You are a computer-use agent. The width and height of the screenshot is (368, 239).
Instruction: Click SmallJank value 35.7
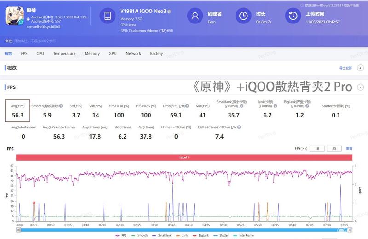coord(234,115)
